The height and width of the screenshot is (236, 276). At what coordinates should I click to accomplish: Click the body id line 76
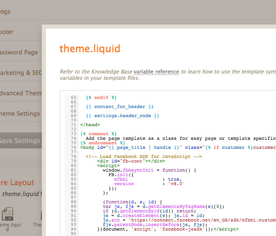(178, 147)
